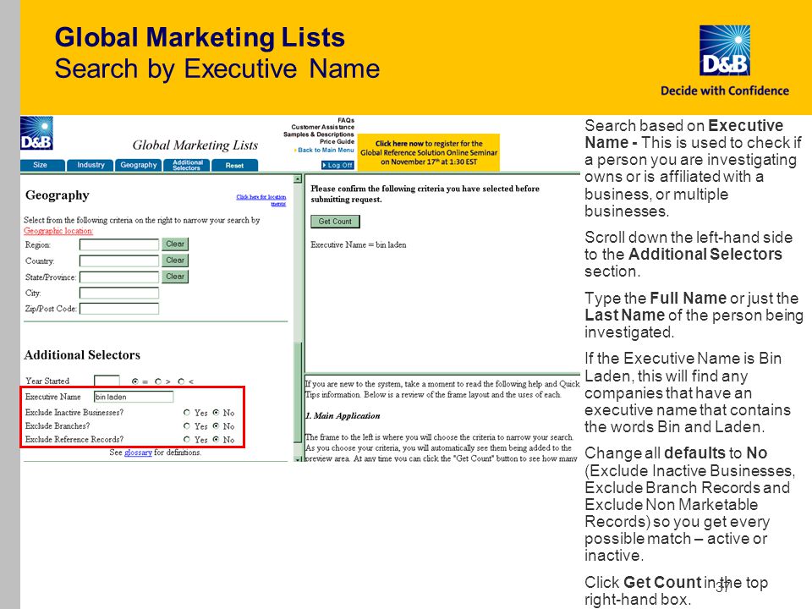The image size is (812, 609).
Task: Open the 'Click here for location menus' link
Action: 261,200
